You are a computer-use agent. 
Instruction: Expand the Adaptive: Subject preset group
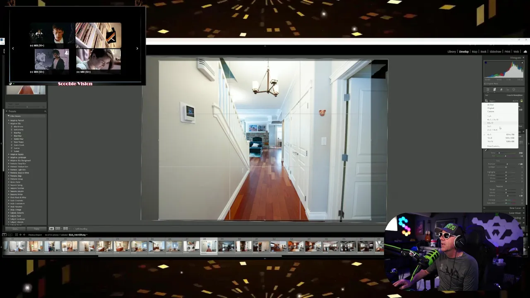point(9,154)
